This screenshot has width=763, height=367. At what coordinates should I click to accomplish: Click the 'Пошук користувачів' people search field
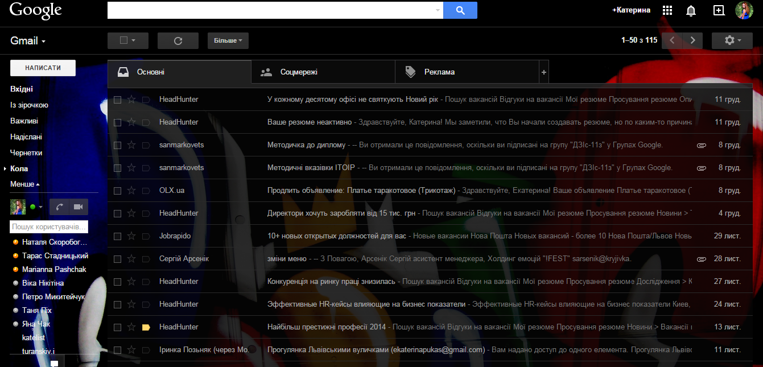click(49, 227)
